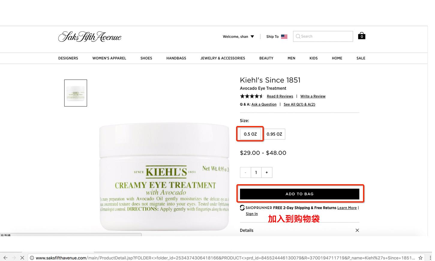The height and width of the screenshot is (261, 435).
Task: Expand the Welcome, shan account dropdown
Action: click(x=238, y=37)
